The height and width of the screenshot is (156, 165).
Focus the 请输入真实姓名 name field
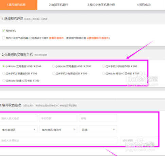(19, 118)
